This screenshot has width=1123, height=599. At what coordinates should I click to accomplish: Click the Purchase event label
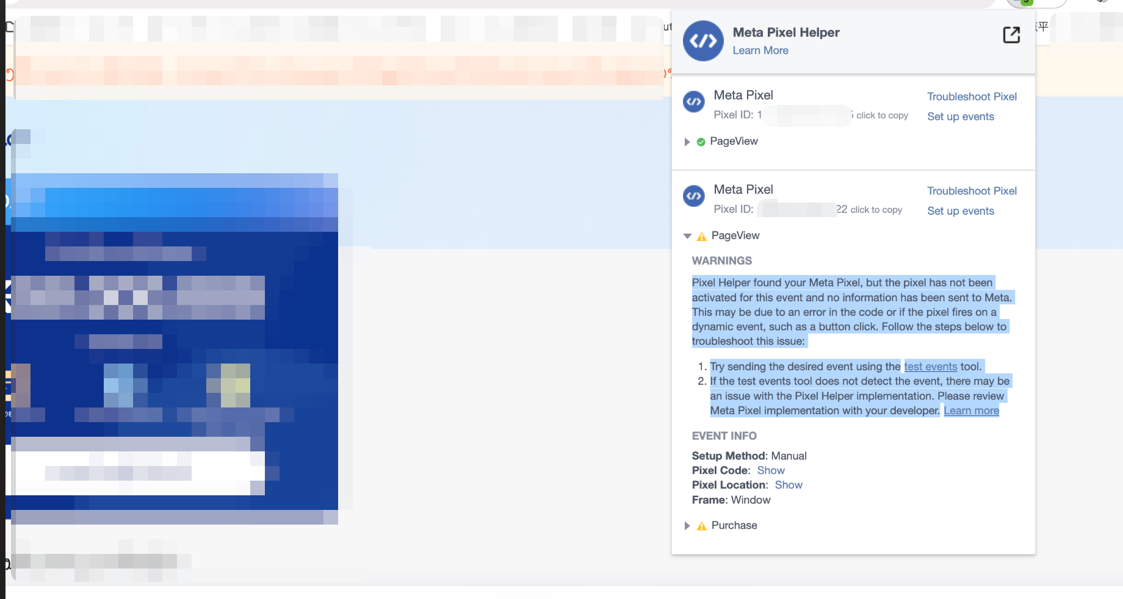pos(734,525)
